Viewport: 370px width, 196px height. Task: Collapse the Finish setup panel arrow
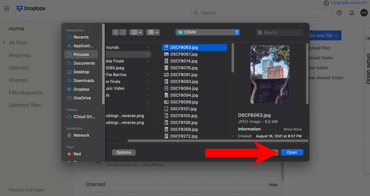368,38
